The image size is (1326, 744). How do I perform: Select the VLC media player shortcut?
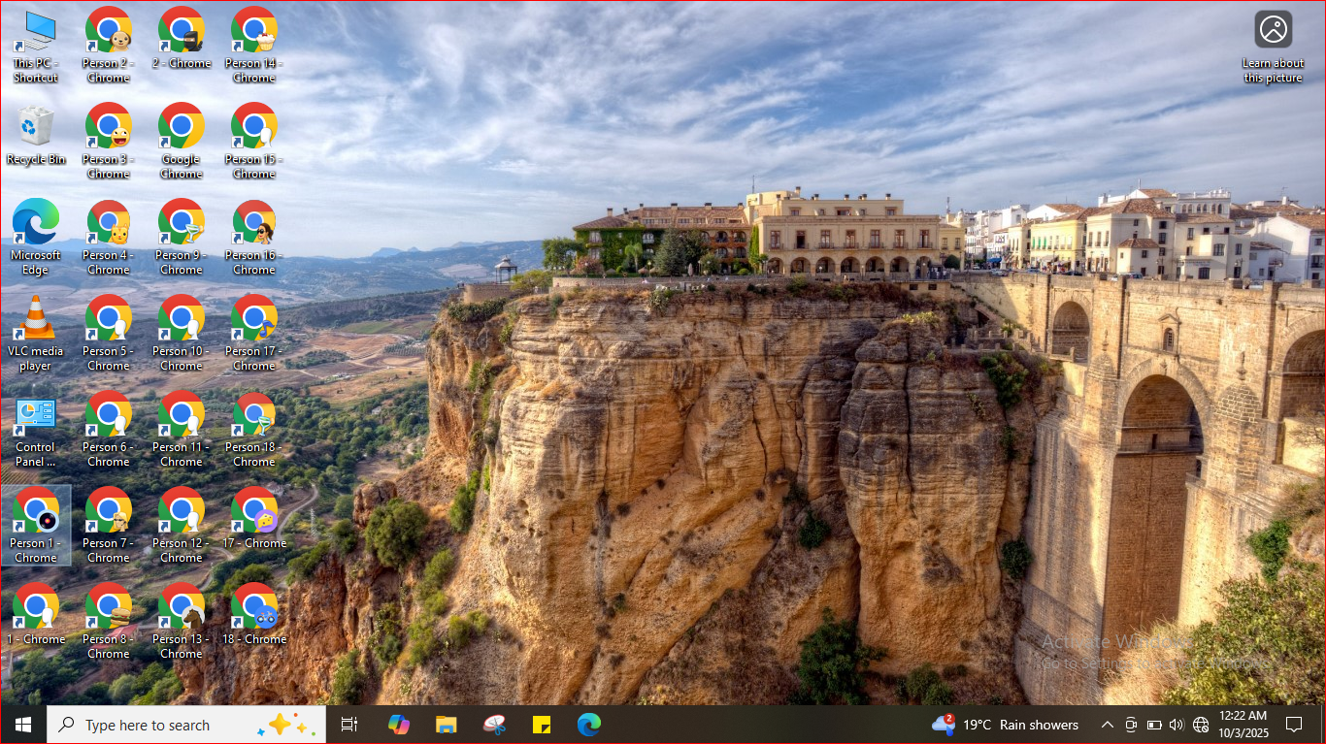[36, 334]
